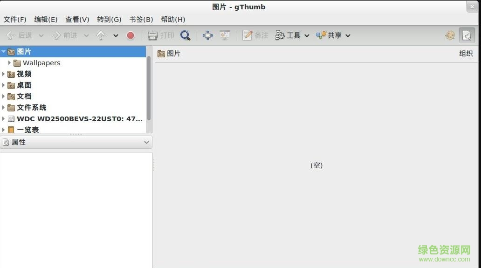Open the 转到(G) menu
This screenshot has height=268, width=481.
109,20
